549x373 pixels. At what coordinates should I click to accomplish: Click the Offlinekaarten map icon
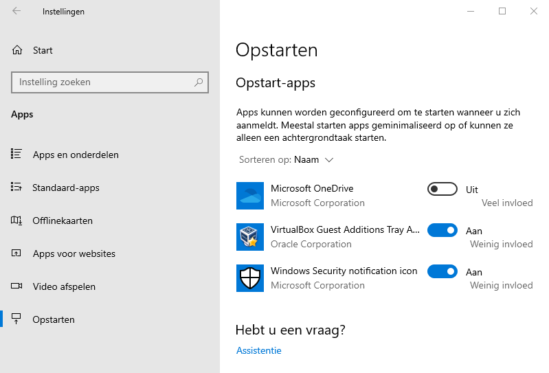[x=17, y=221]
